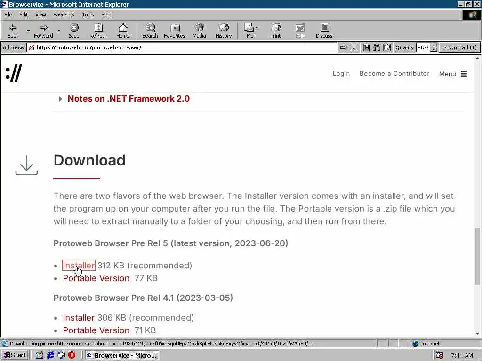Click the scrollbar down arrow

click(x=477, y=333)
